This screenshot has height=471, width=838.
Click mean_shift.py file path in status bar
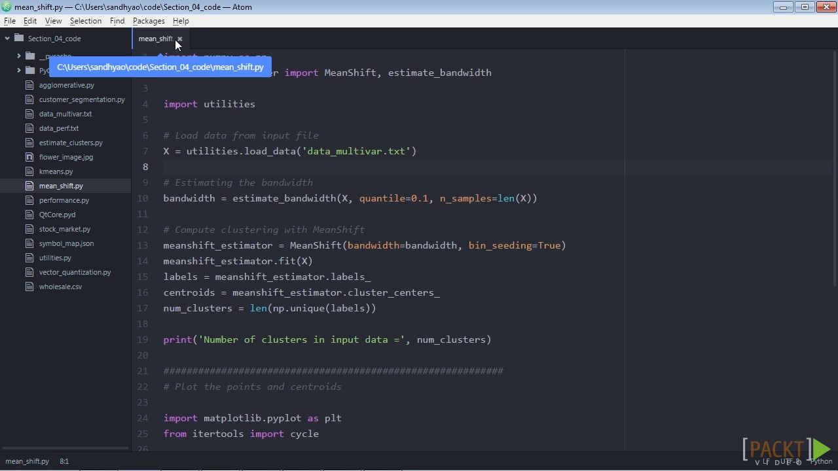[27, 461]
